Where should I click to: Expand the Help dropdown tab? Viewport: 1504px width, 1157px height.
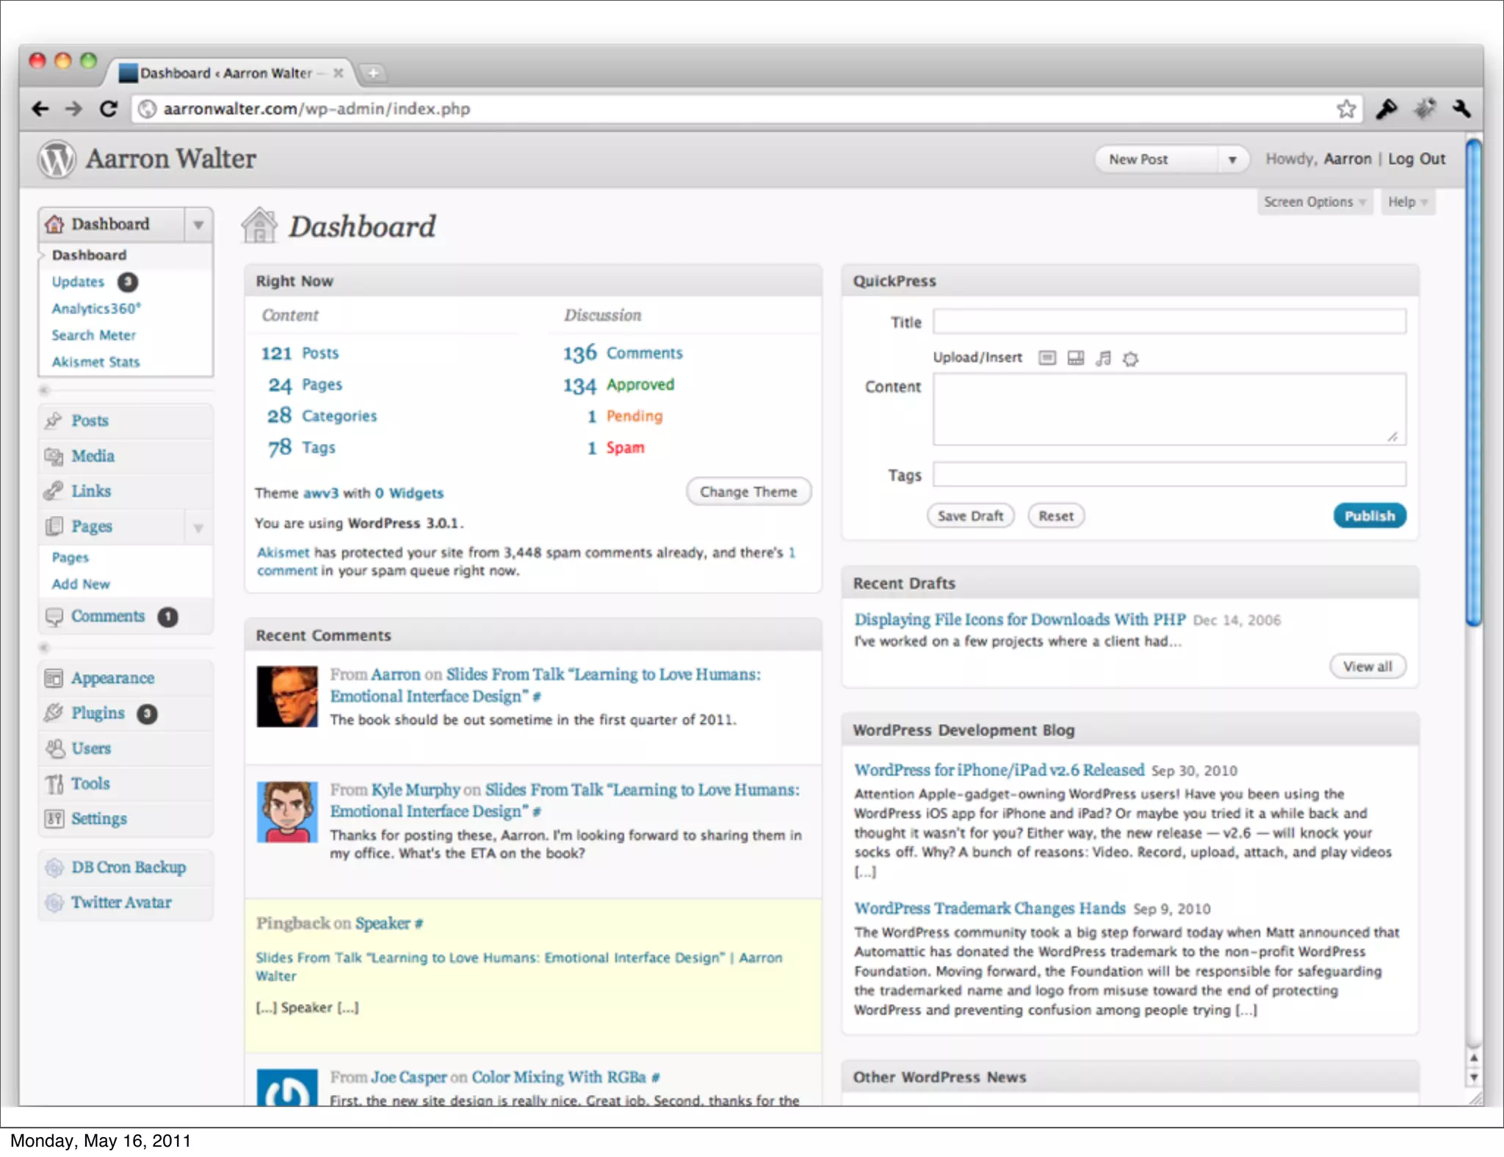1407,202
